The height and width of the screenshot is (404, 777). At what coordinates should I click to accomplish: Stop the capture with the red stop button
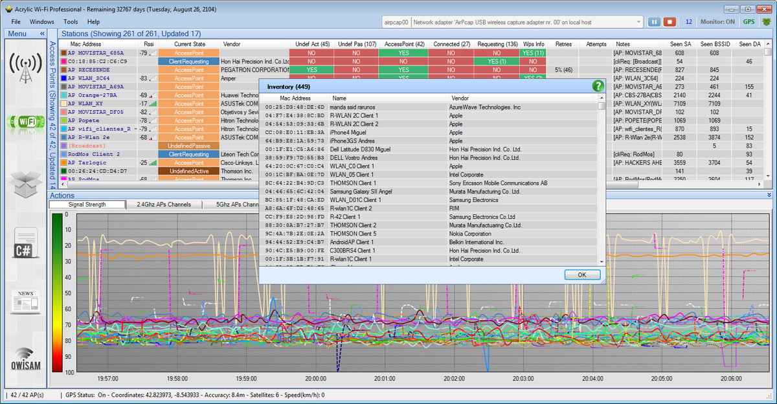[x=670, y=21]
